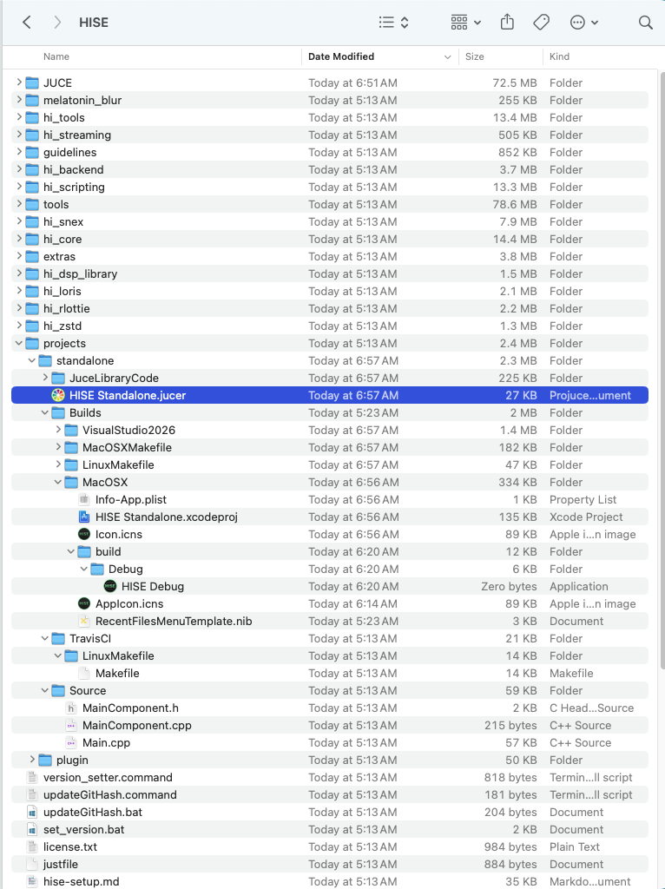This screenshot has height=889, width=665.
Task: Sort by the Kind column header
Action: click(x=559, y=56)
